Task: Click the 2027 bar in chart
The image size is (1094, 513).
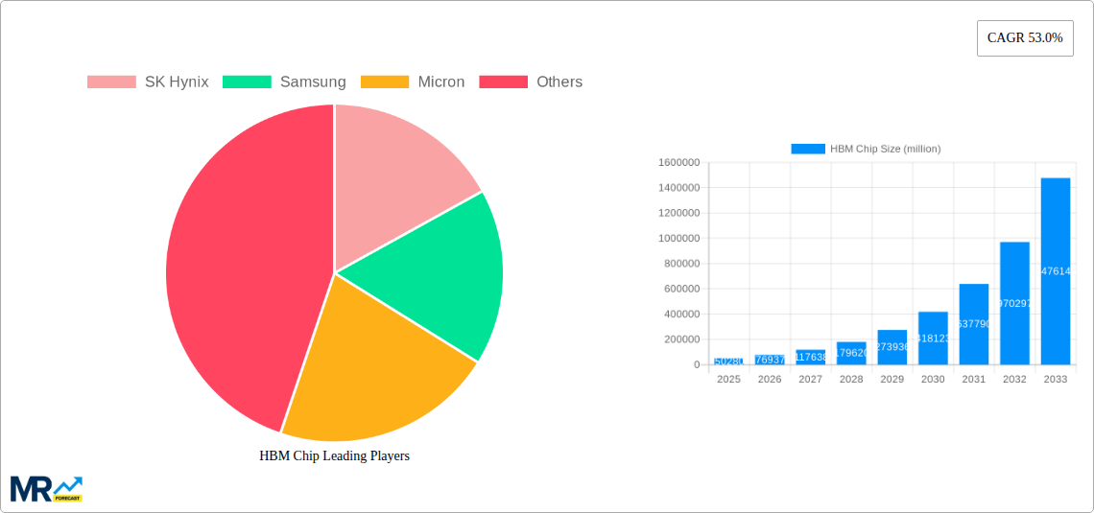Action: tap(810, 358)
